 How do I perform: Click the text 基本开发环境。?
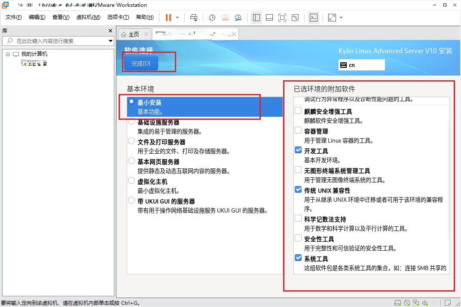click(322, 161)
